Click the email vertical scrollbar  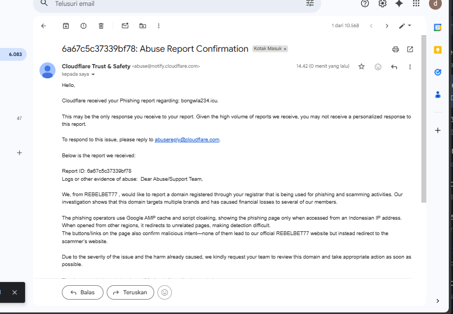(x=424, y=119)
